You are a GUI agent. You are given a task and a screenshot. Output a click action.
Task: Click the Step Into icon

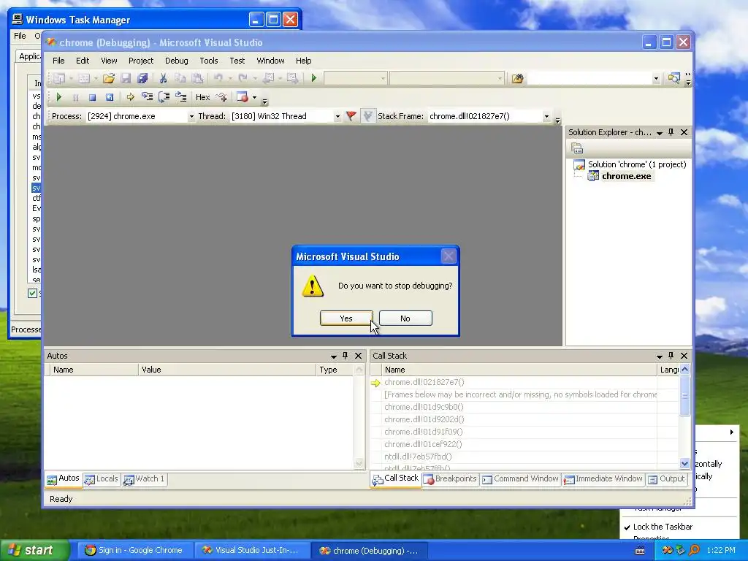coord(147,97)
